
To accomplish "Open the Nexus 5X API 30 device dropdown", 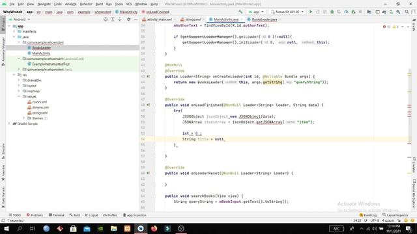I will tap(287, 12).
